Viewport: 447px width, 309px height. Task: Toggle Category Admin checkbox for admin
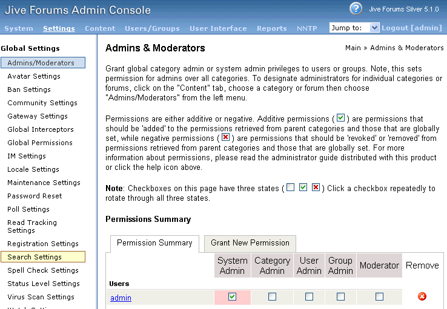[272, 297]
